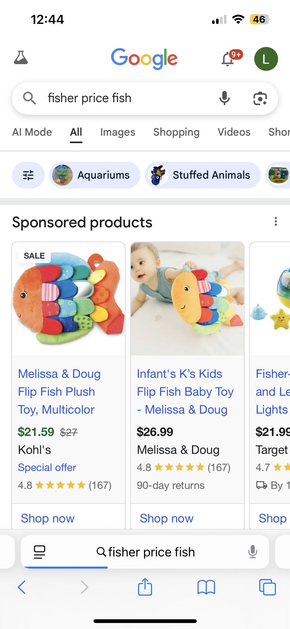The width and height of the screenshot is (290, 629).
Task: Go back to the previous page
Action: pyautogui.click(x=22, y=587)
